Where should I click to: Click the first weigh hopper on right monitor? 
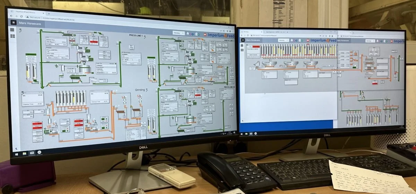[269, 64]
